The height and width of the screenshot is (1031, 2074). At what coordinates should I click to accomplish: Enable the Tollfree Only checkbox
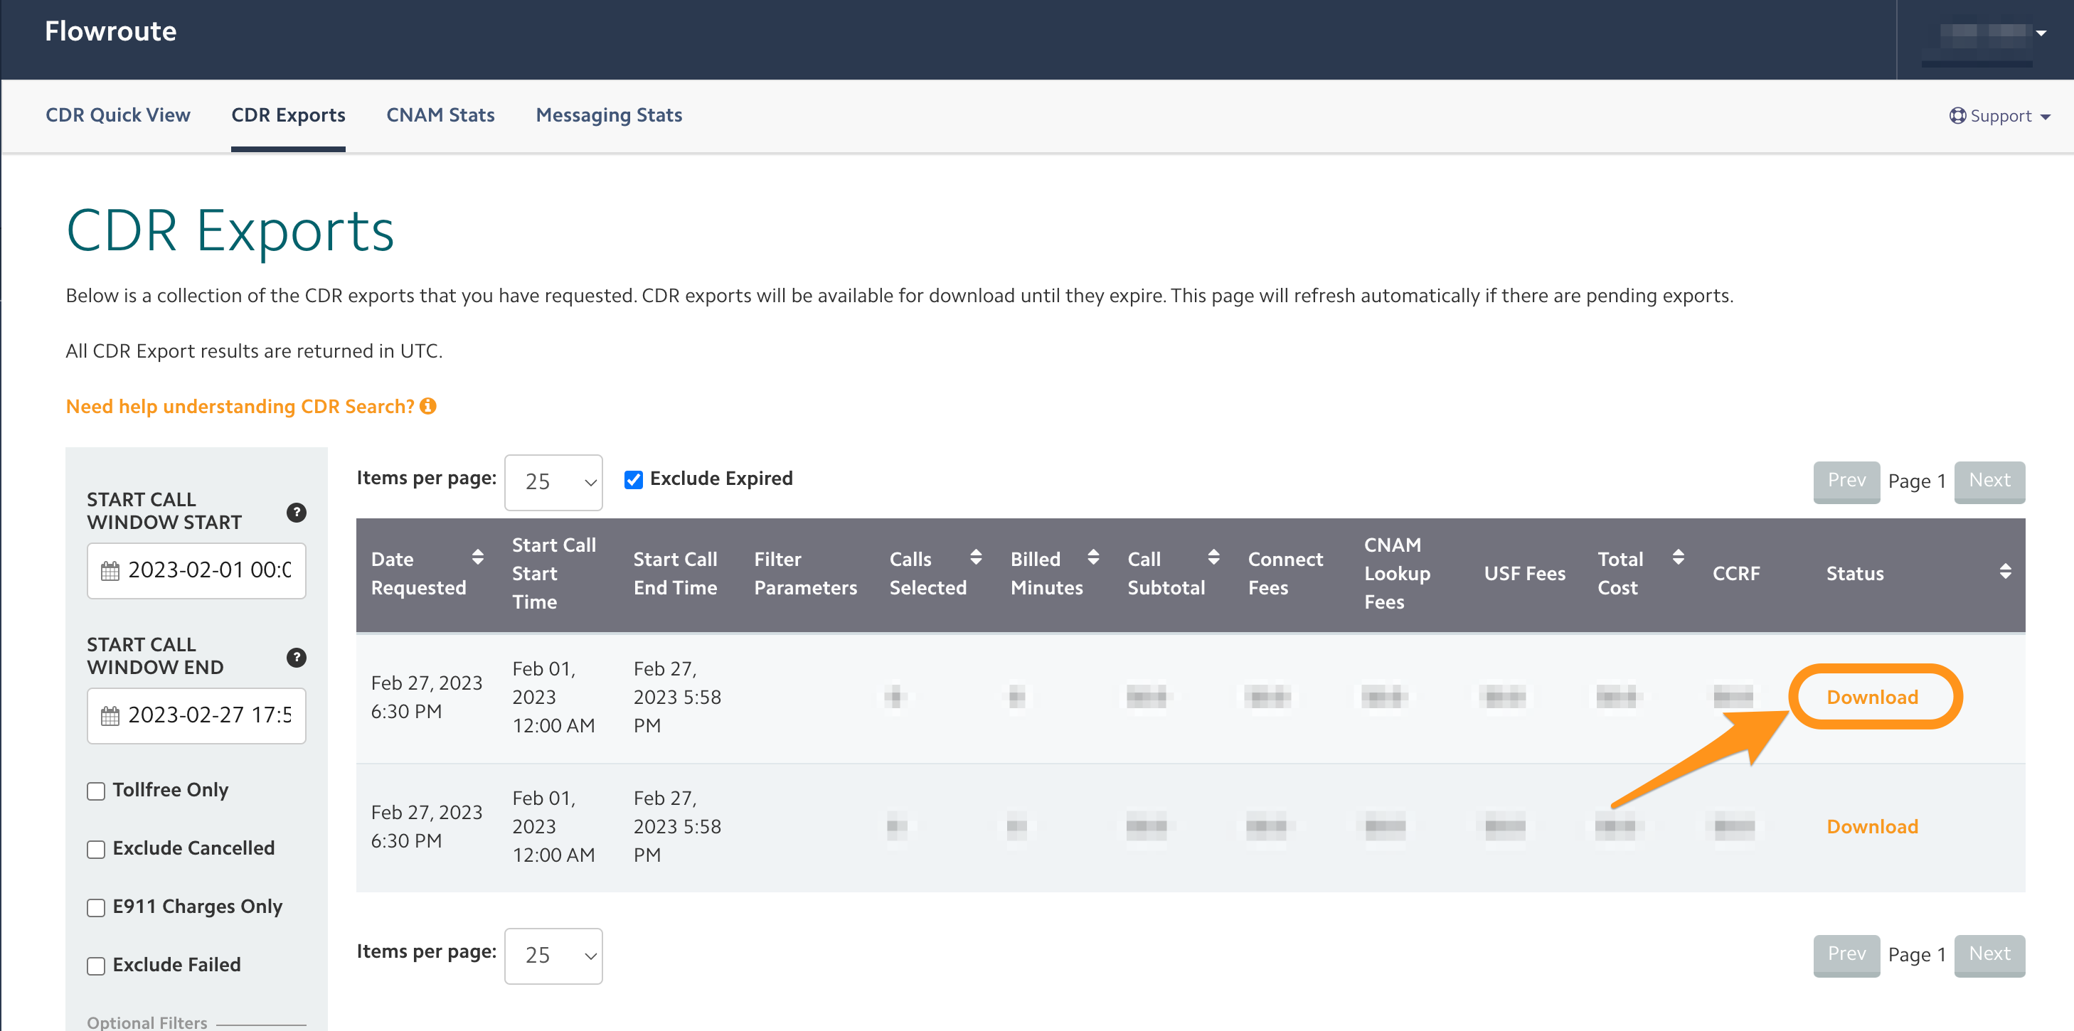[x=96, y=791]
